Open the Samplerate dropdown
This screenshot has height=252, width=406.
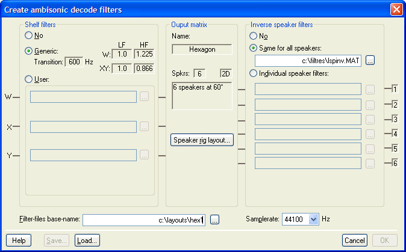(313, 220)
